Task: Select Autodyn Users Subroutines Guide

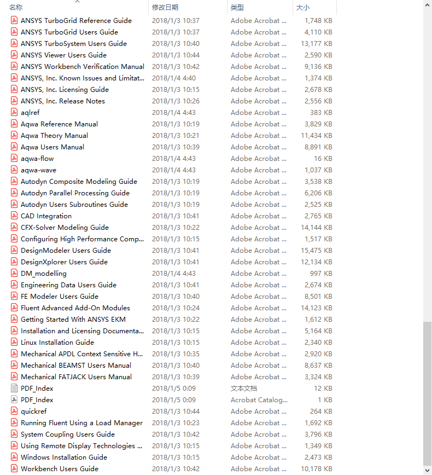Action: [74, 205]
